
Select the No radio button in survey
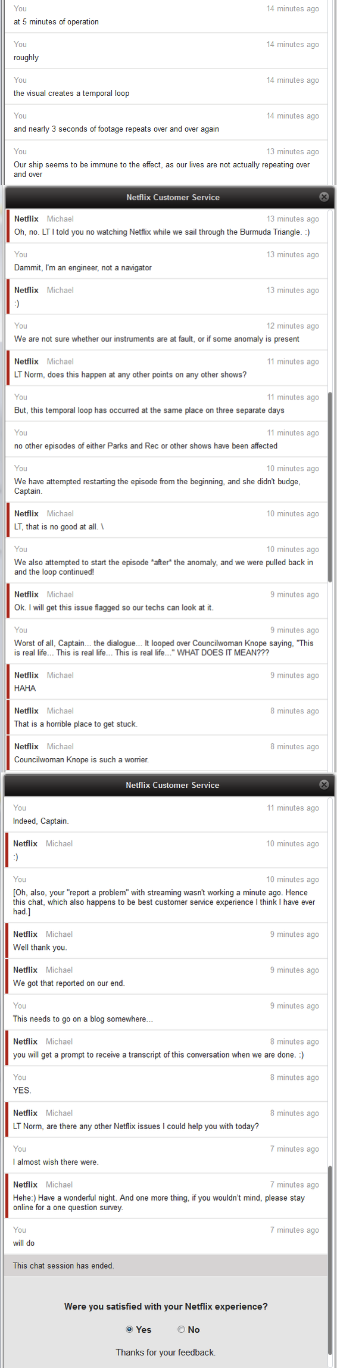[181, 1329]
